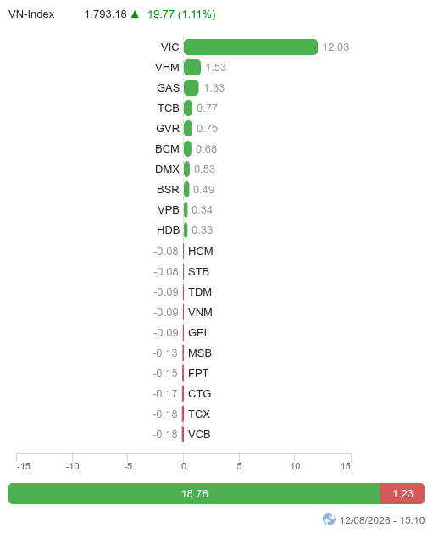Click red 1.23 total losers segment
The width and height of the screenshot is (433, 533).
pos(402,493)
